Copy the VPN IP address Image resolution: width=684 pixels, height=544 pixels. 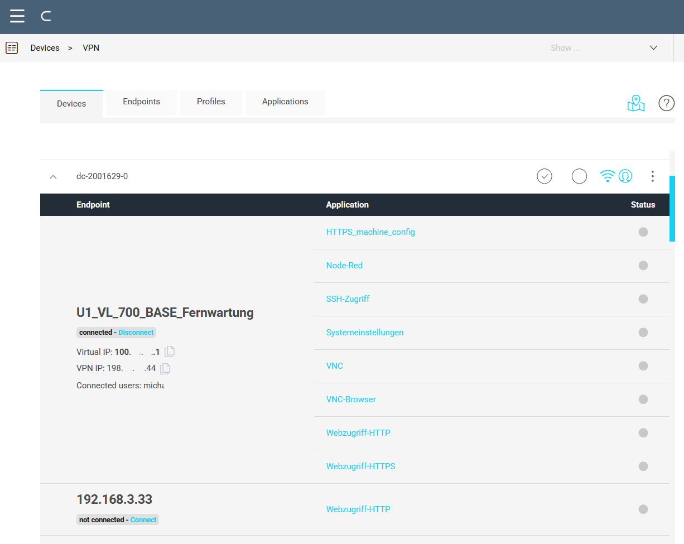165,368
